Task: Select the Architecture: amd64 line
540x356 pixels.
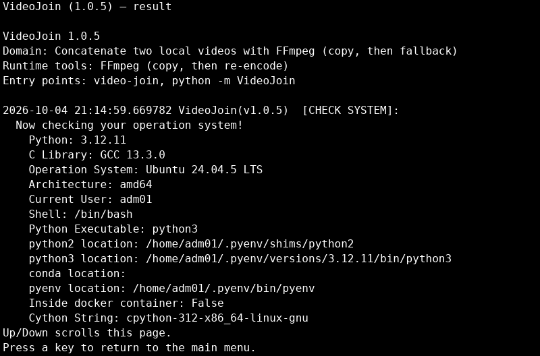Action: [x=90, y=184]
